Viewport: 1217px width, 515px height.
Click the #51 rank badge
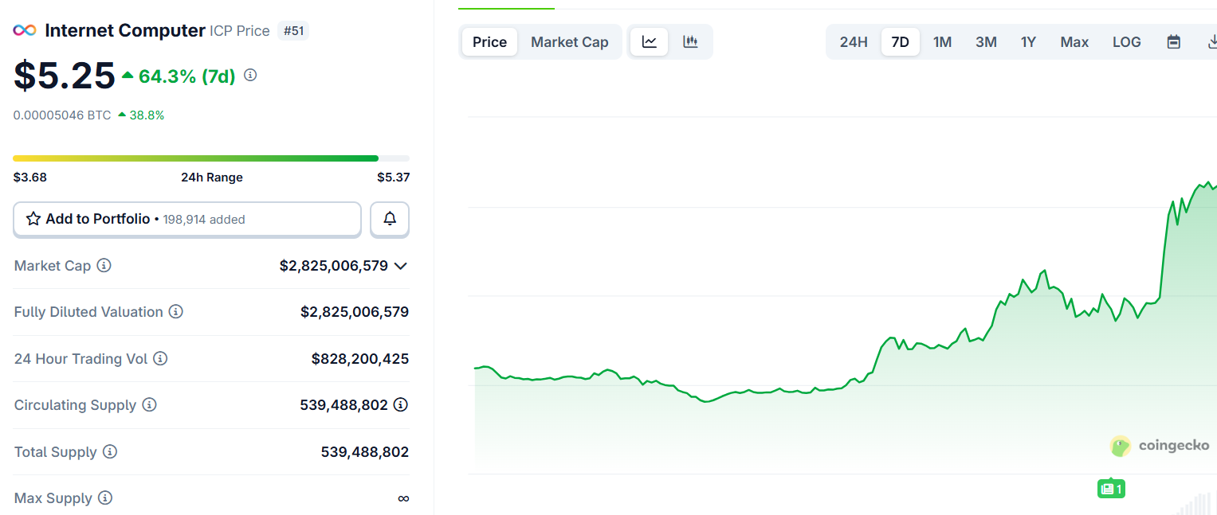[293, 31]
